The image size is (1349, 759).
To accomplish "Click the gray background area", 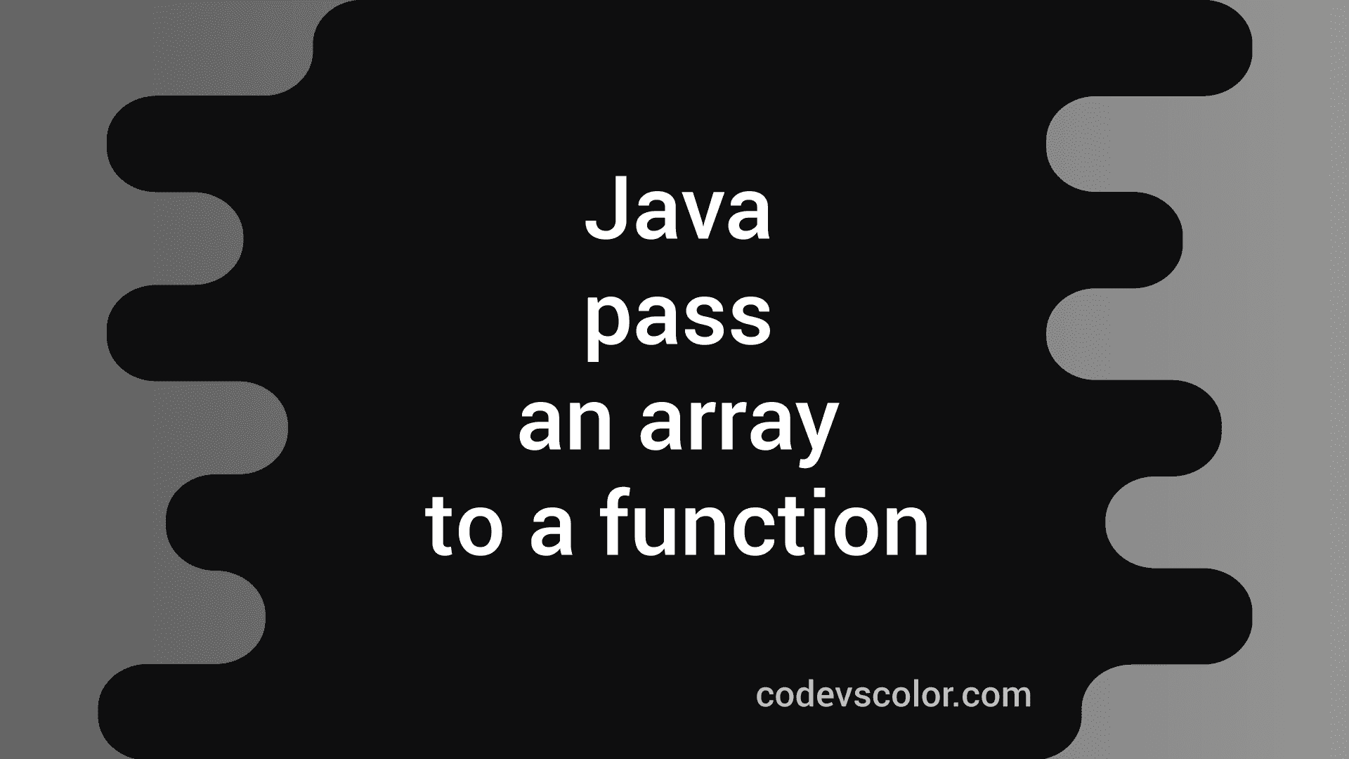I will click(56, 370).
